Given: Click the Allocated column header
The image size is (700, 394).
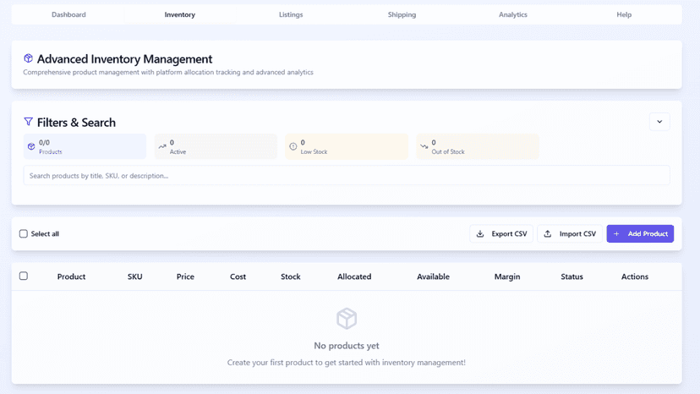Looking at the screenshot, I should (354, 276).
